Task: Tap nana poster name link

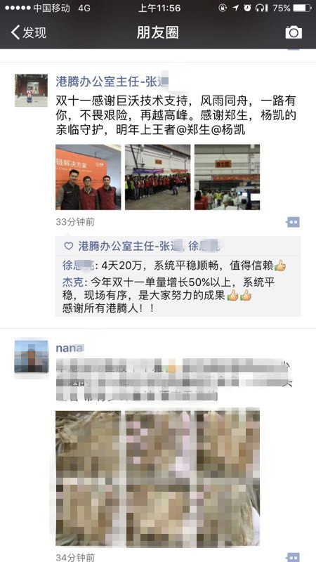Action: 70,348
